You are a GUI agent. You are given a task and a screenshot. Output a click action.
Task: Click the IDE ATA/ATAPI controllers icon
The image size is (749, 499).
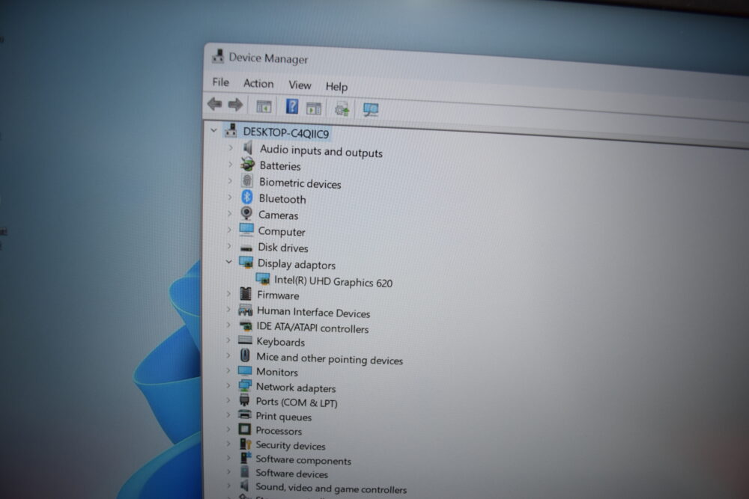tap(246, 326)
